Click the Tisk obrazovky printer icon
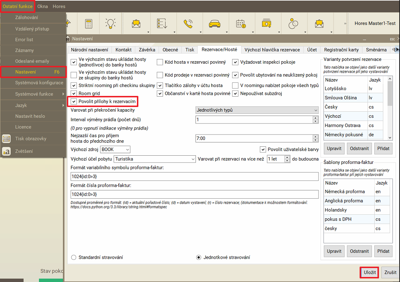Image resolution: width=400 pixels, height=282 pixels. (x=6, y=139)
